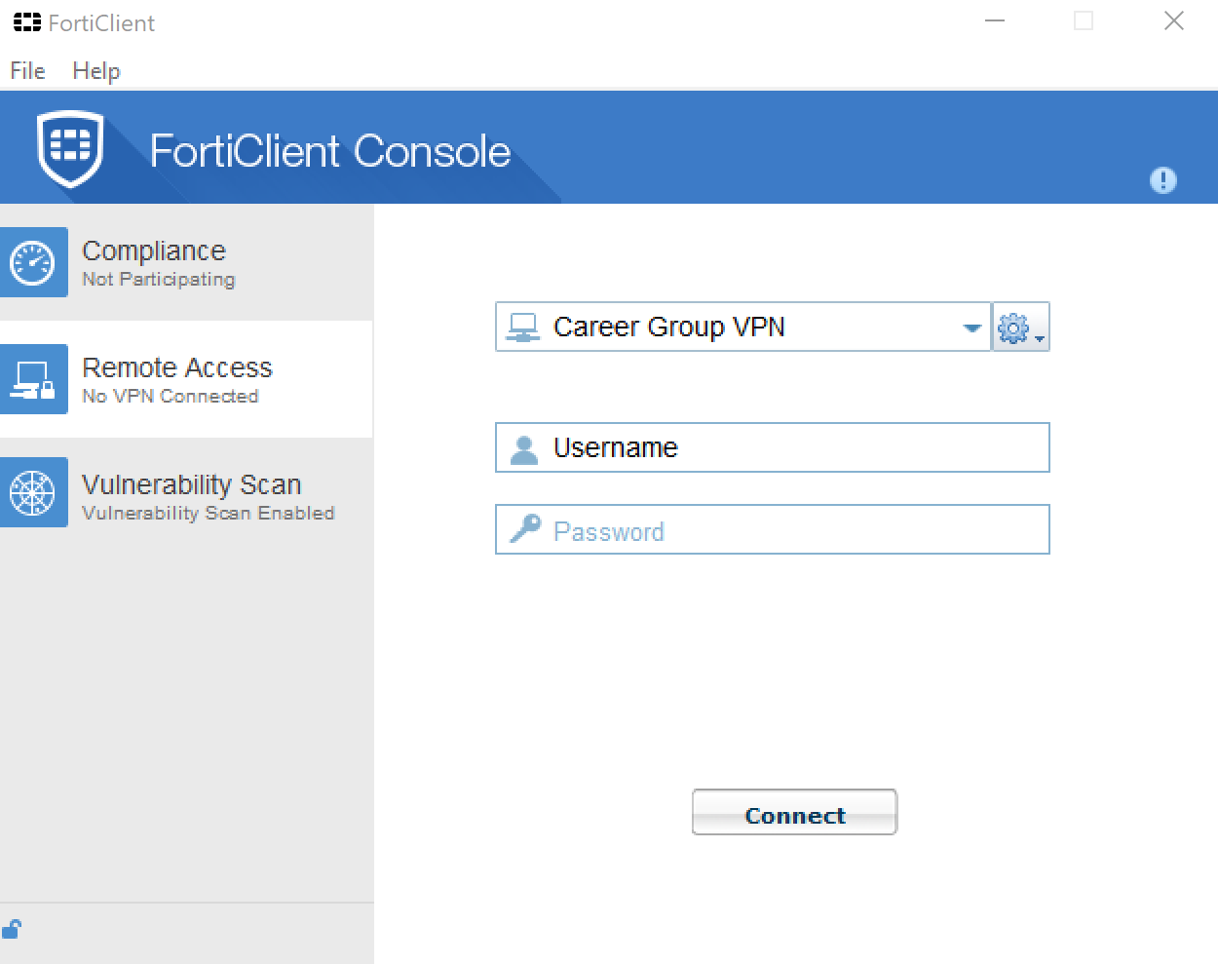
Task: Open the VPN connection dropdown
Action: click(x=971, y=327)
